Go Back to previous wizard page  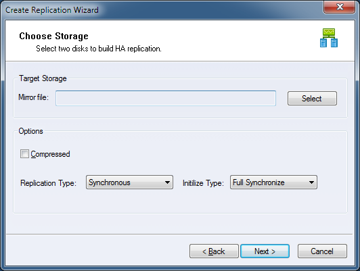(x=214, y=251)
